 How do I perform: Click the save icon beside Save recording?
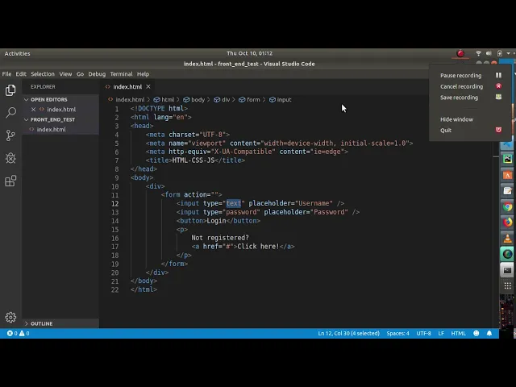pyautogui.click(x=498, y=97)
